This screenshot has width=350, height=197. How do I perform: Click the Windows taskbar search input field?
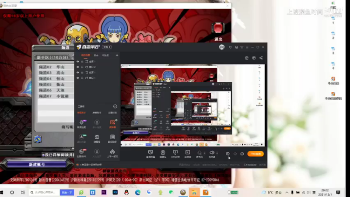[x=44, y=192]
